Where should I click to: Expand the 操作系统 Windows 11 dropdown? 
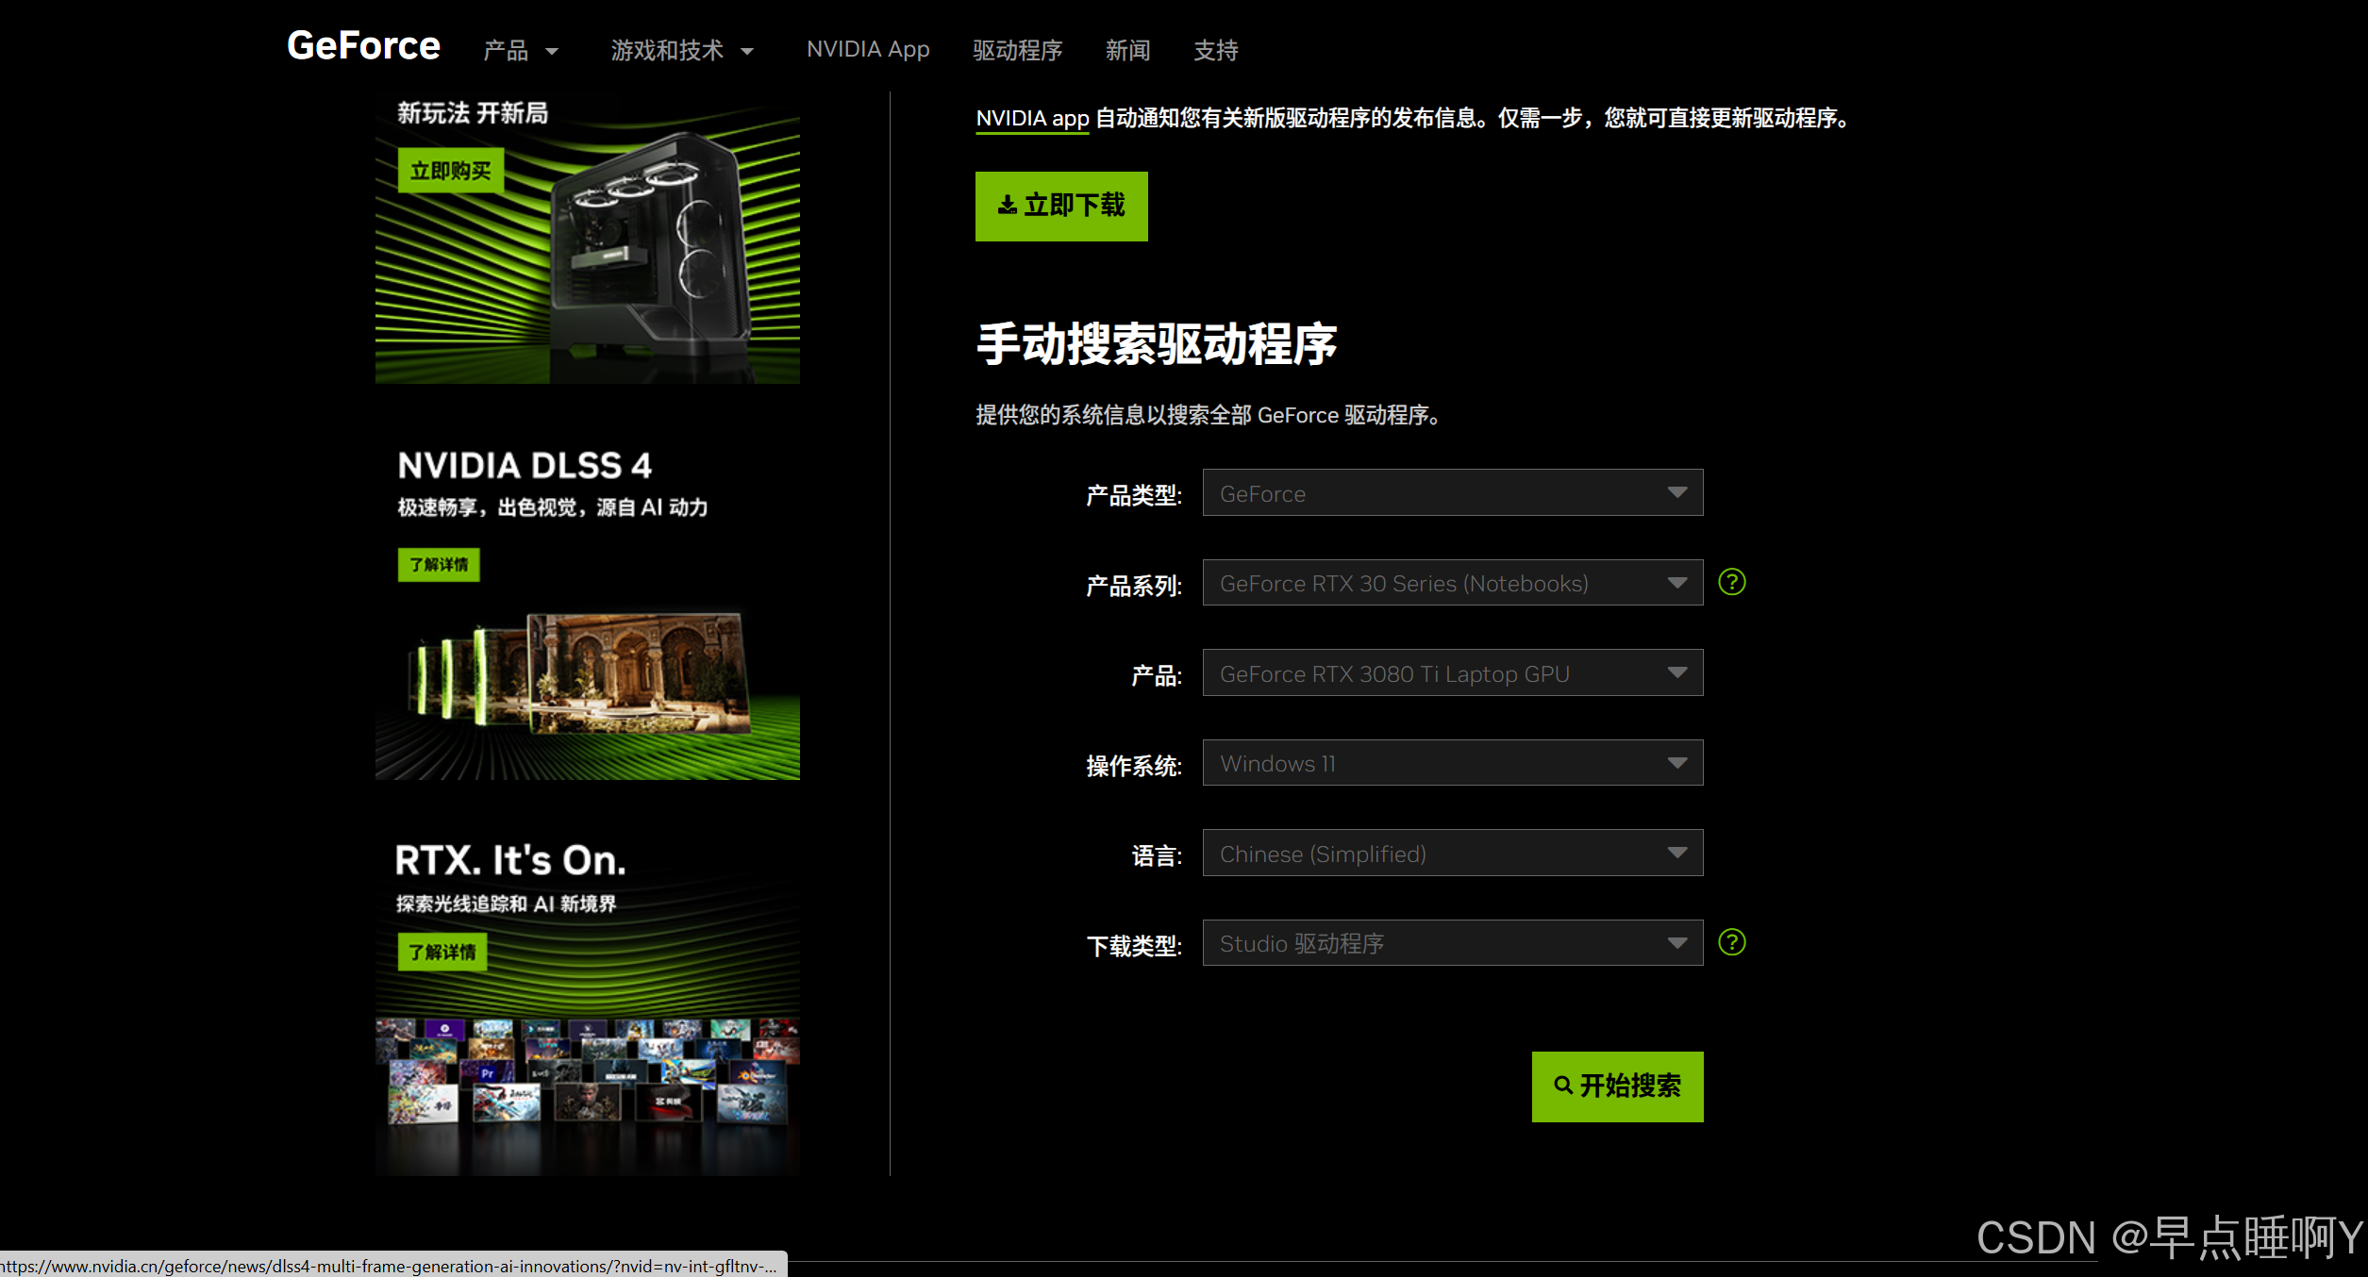pyautogui.click(x=1452, y=763)
